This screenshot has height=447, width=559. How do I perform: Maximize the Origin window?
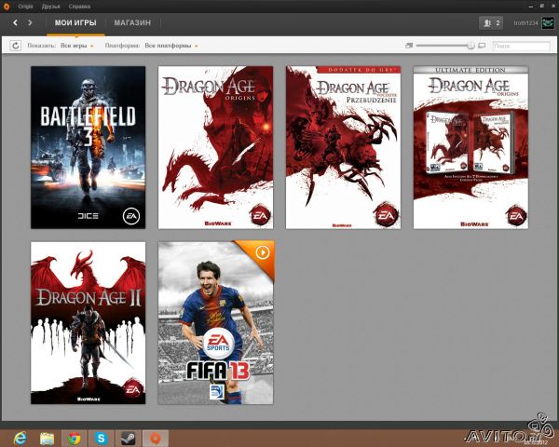click(x=542, y=7)
